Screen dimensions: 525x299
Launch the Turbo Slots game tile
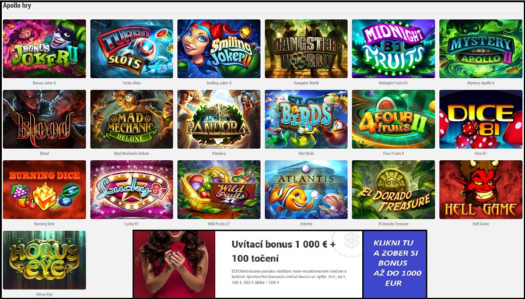132,48
